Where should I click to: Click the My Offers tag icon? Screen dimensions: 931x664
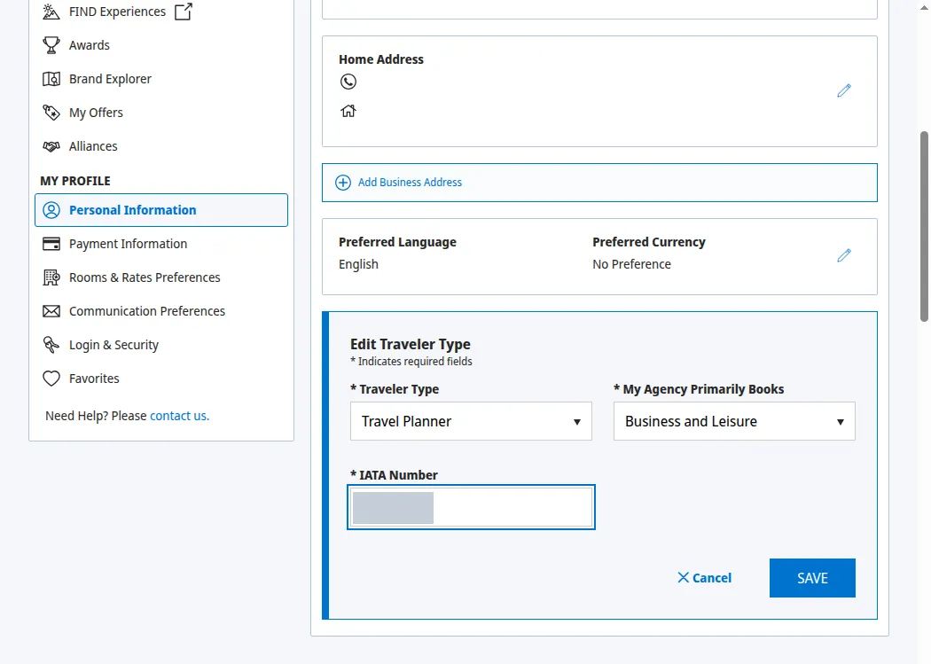pos(51,113)
